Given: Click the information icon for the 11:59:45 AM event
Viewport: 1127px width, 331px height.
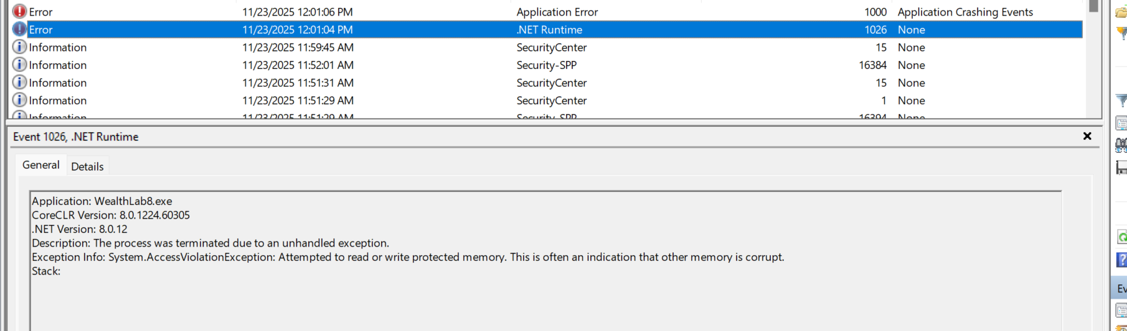Looking at the screenshot, I should pyautogui.click(x=19, y=47).
